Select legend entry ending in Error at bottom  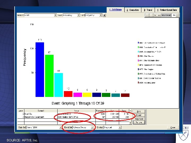click(x=147, y=83)
